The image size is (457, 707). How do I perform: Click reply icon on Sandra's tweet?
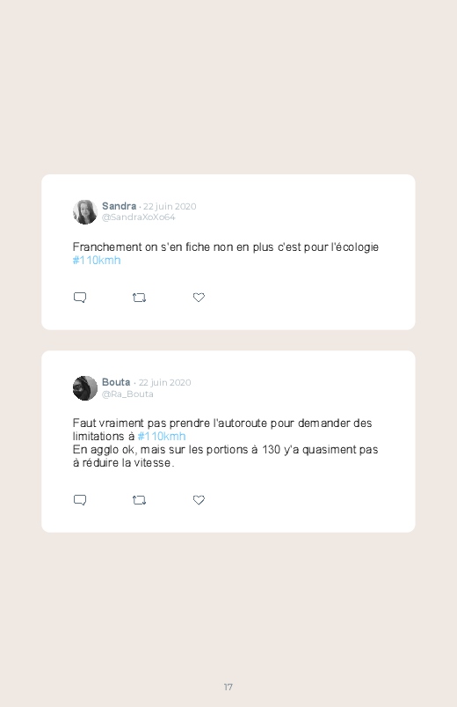80,298
